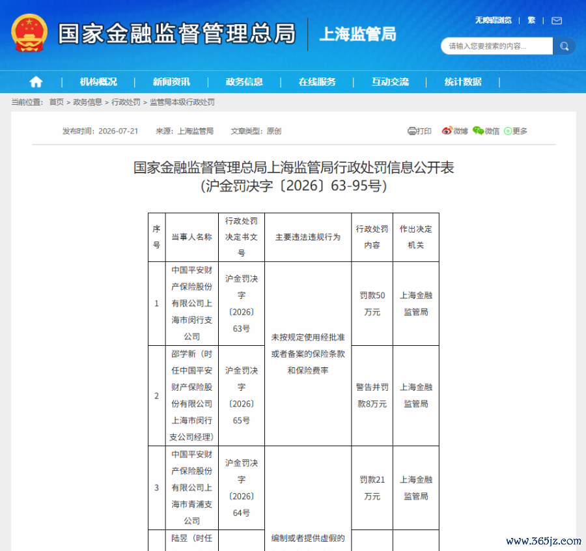Click 上海金融监管局 in row 1
The image size is (586, 551).
(x=416, y=304)
